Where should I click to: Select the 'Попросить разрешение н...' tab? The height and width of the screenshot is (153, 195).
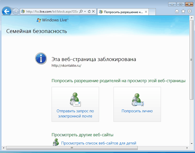pos(123,12)
